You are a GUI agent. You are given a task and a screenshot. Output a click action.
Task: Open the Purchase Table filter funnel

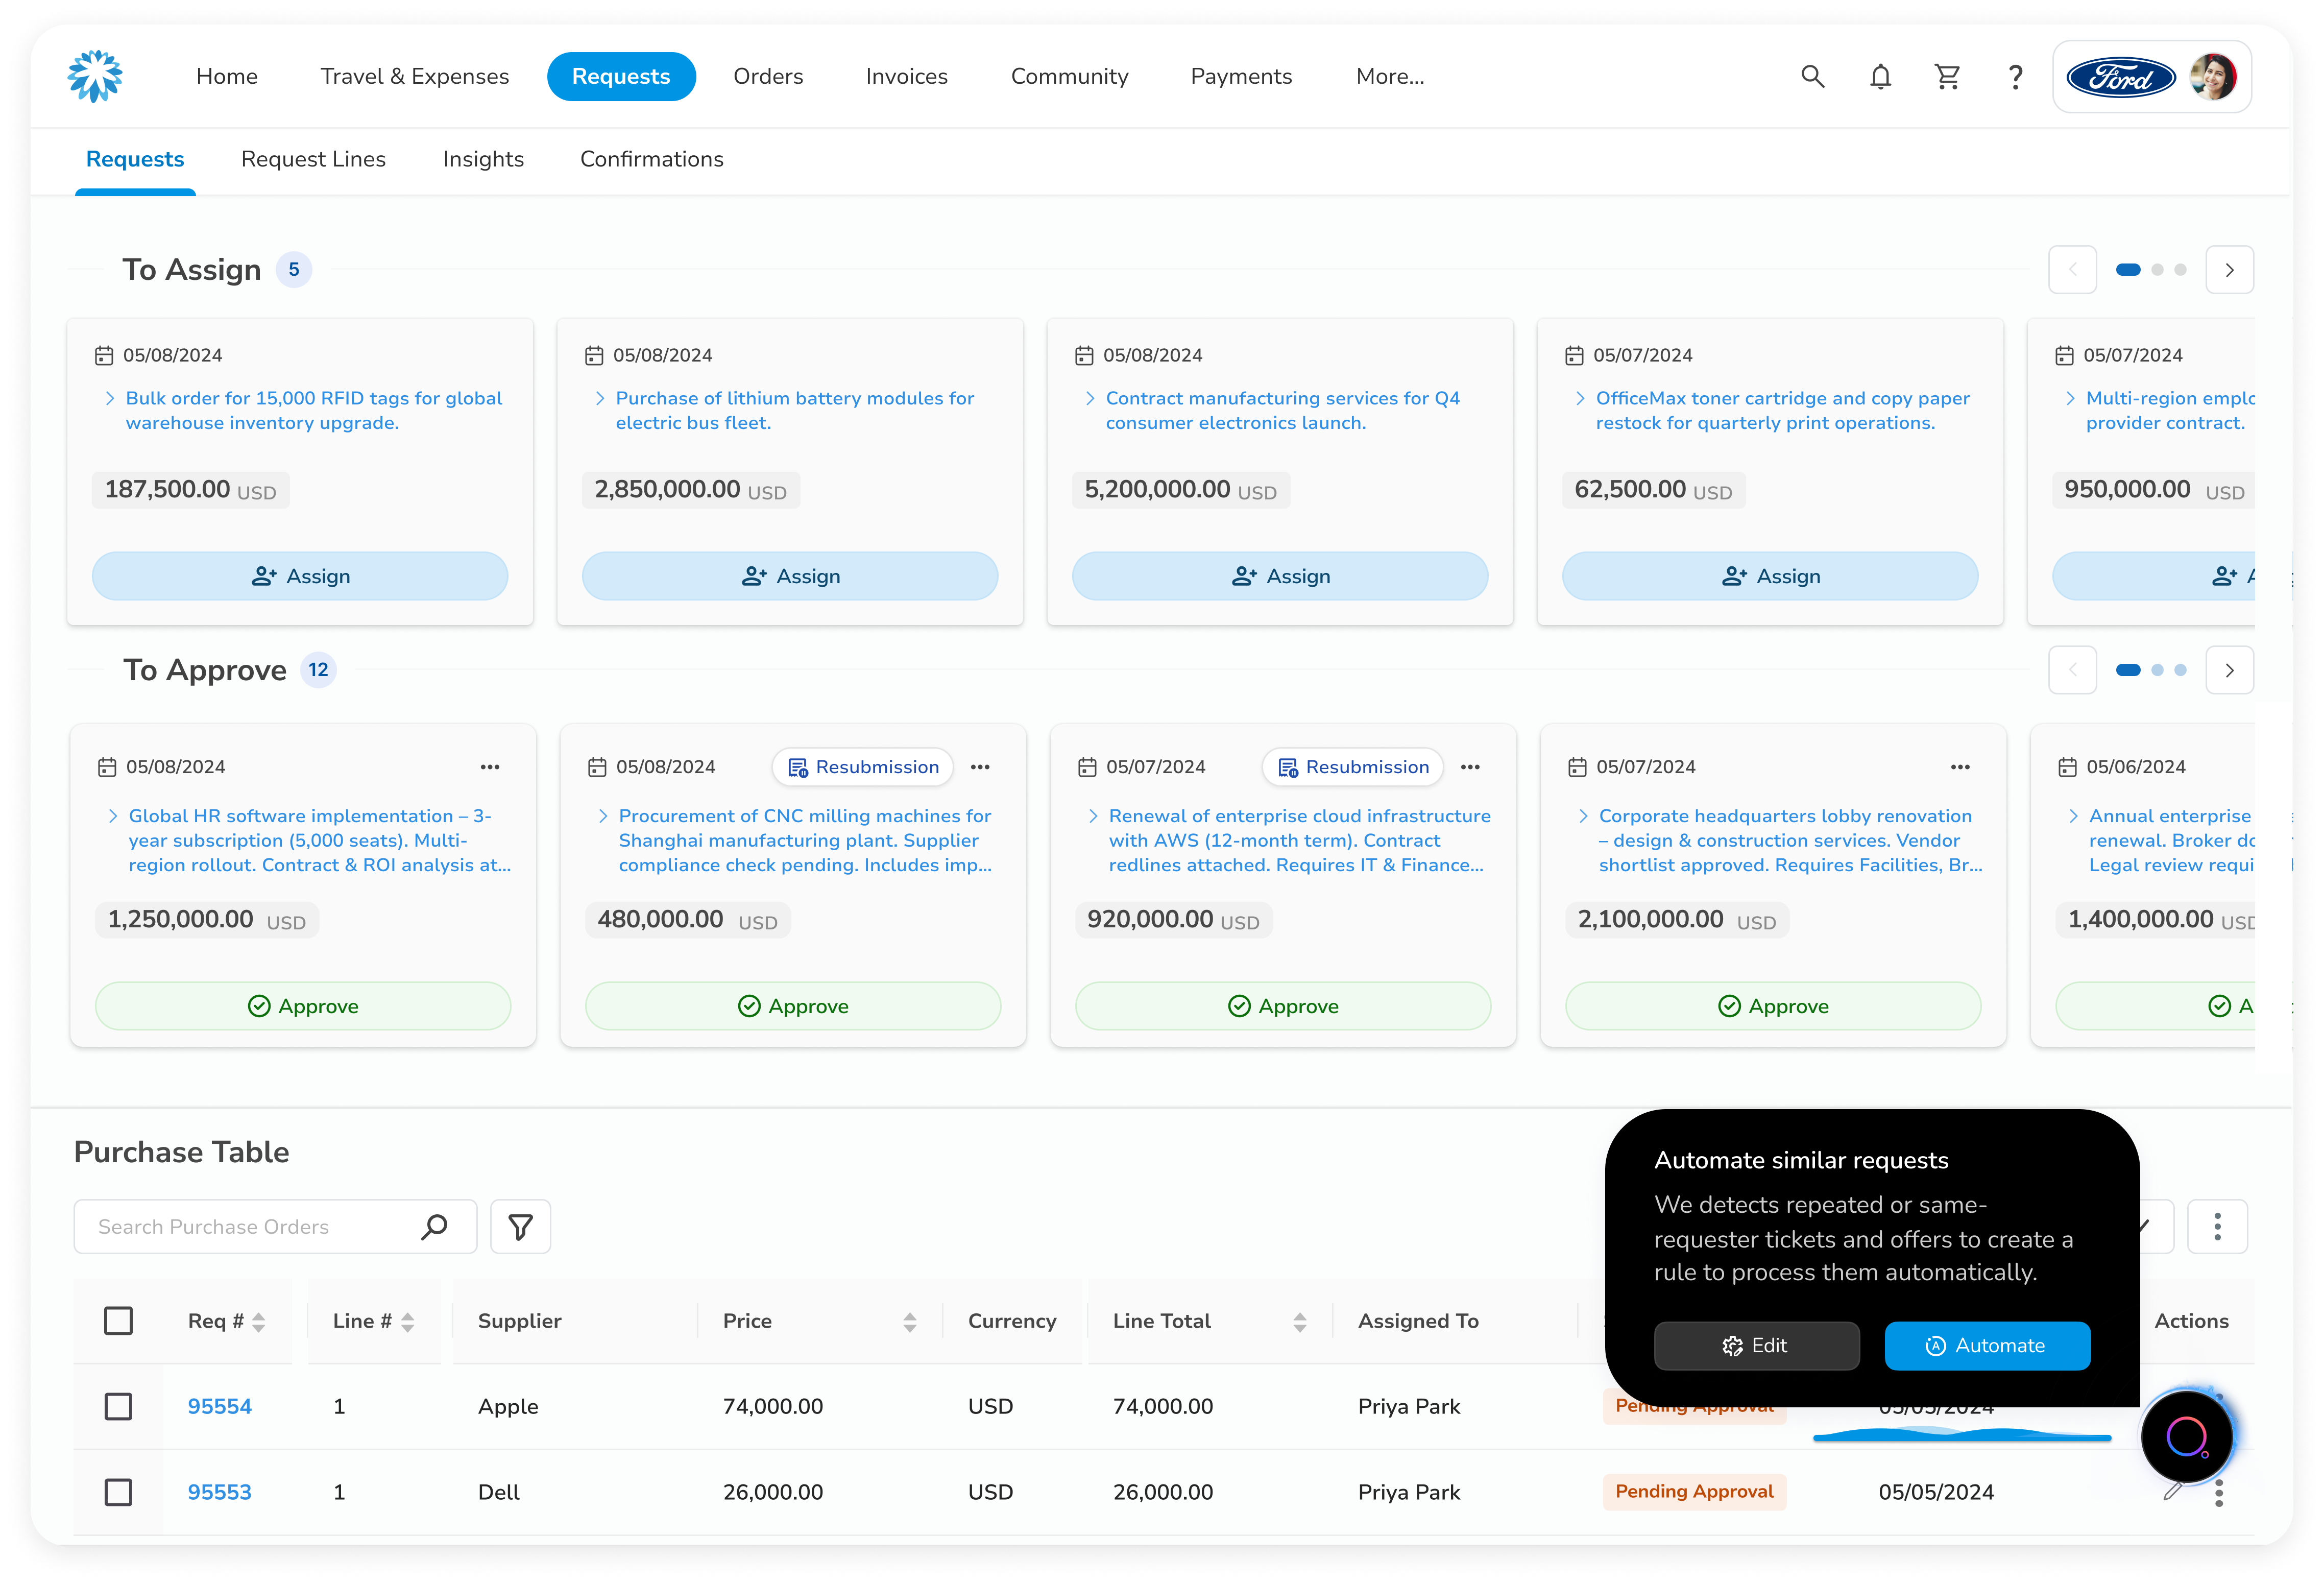(520, 1226)
